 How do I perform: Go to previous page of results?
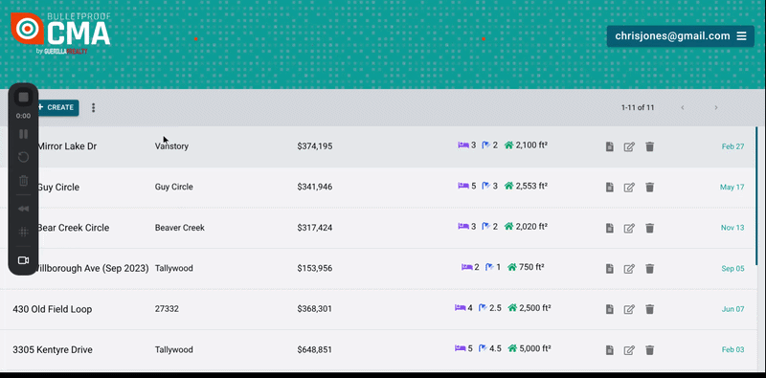pyautogui.click(x=683, y=107)
